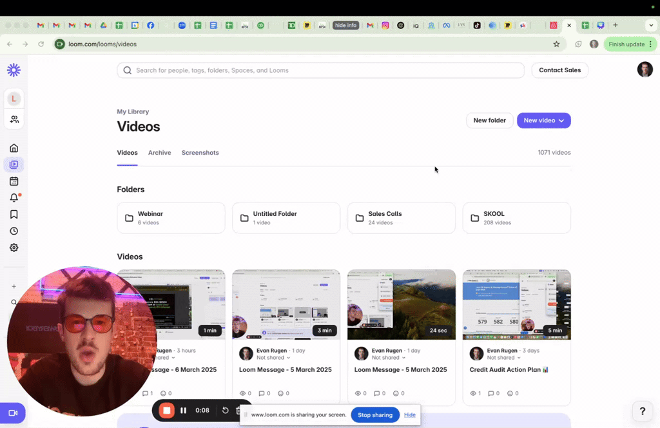This screenshot has height=428, width=660.
Task: Open the Settings gear icon in sidebar
Action: (x=14, y=248)
